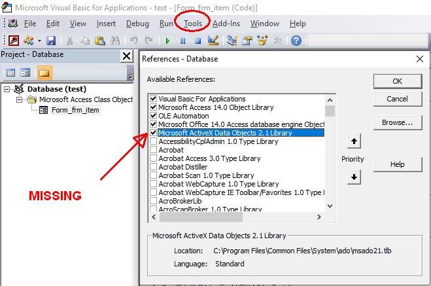The image size is (431, 286).
Task: Click the references list scroll down arrow
Action: [x=330, y=206]
